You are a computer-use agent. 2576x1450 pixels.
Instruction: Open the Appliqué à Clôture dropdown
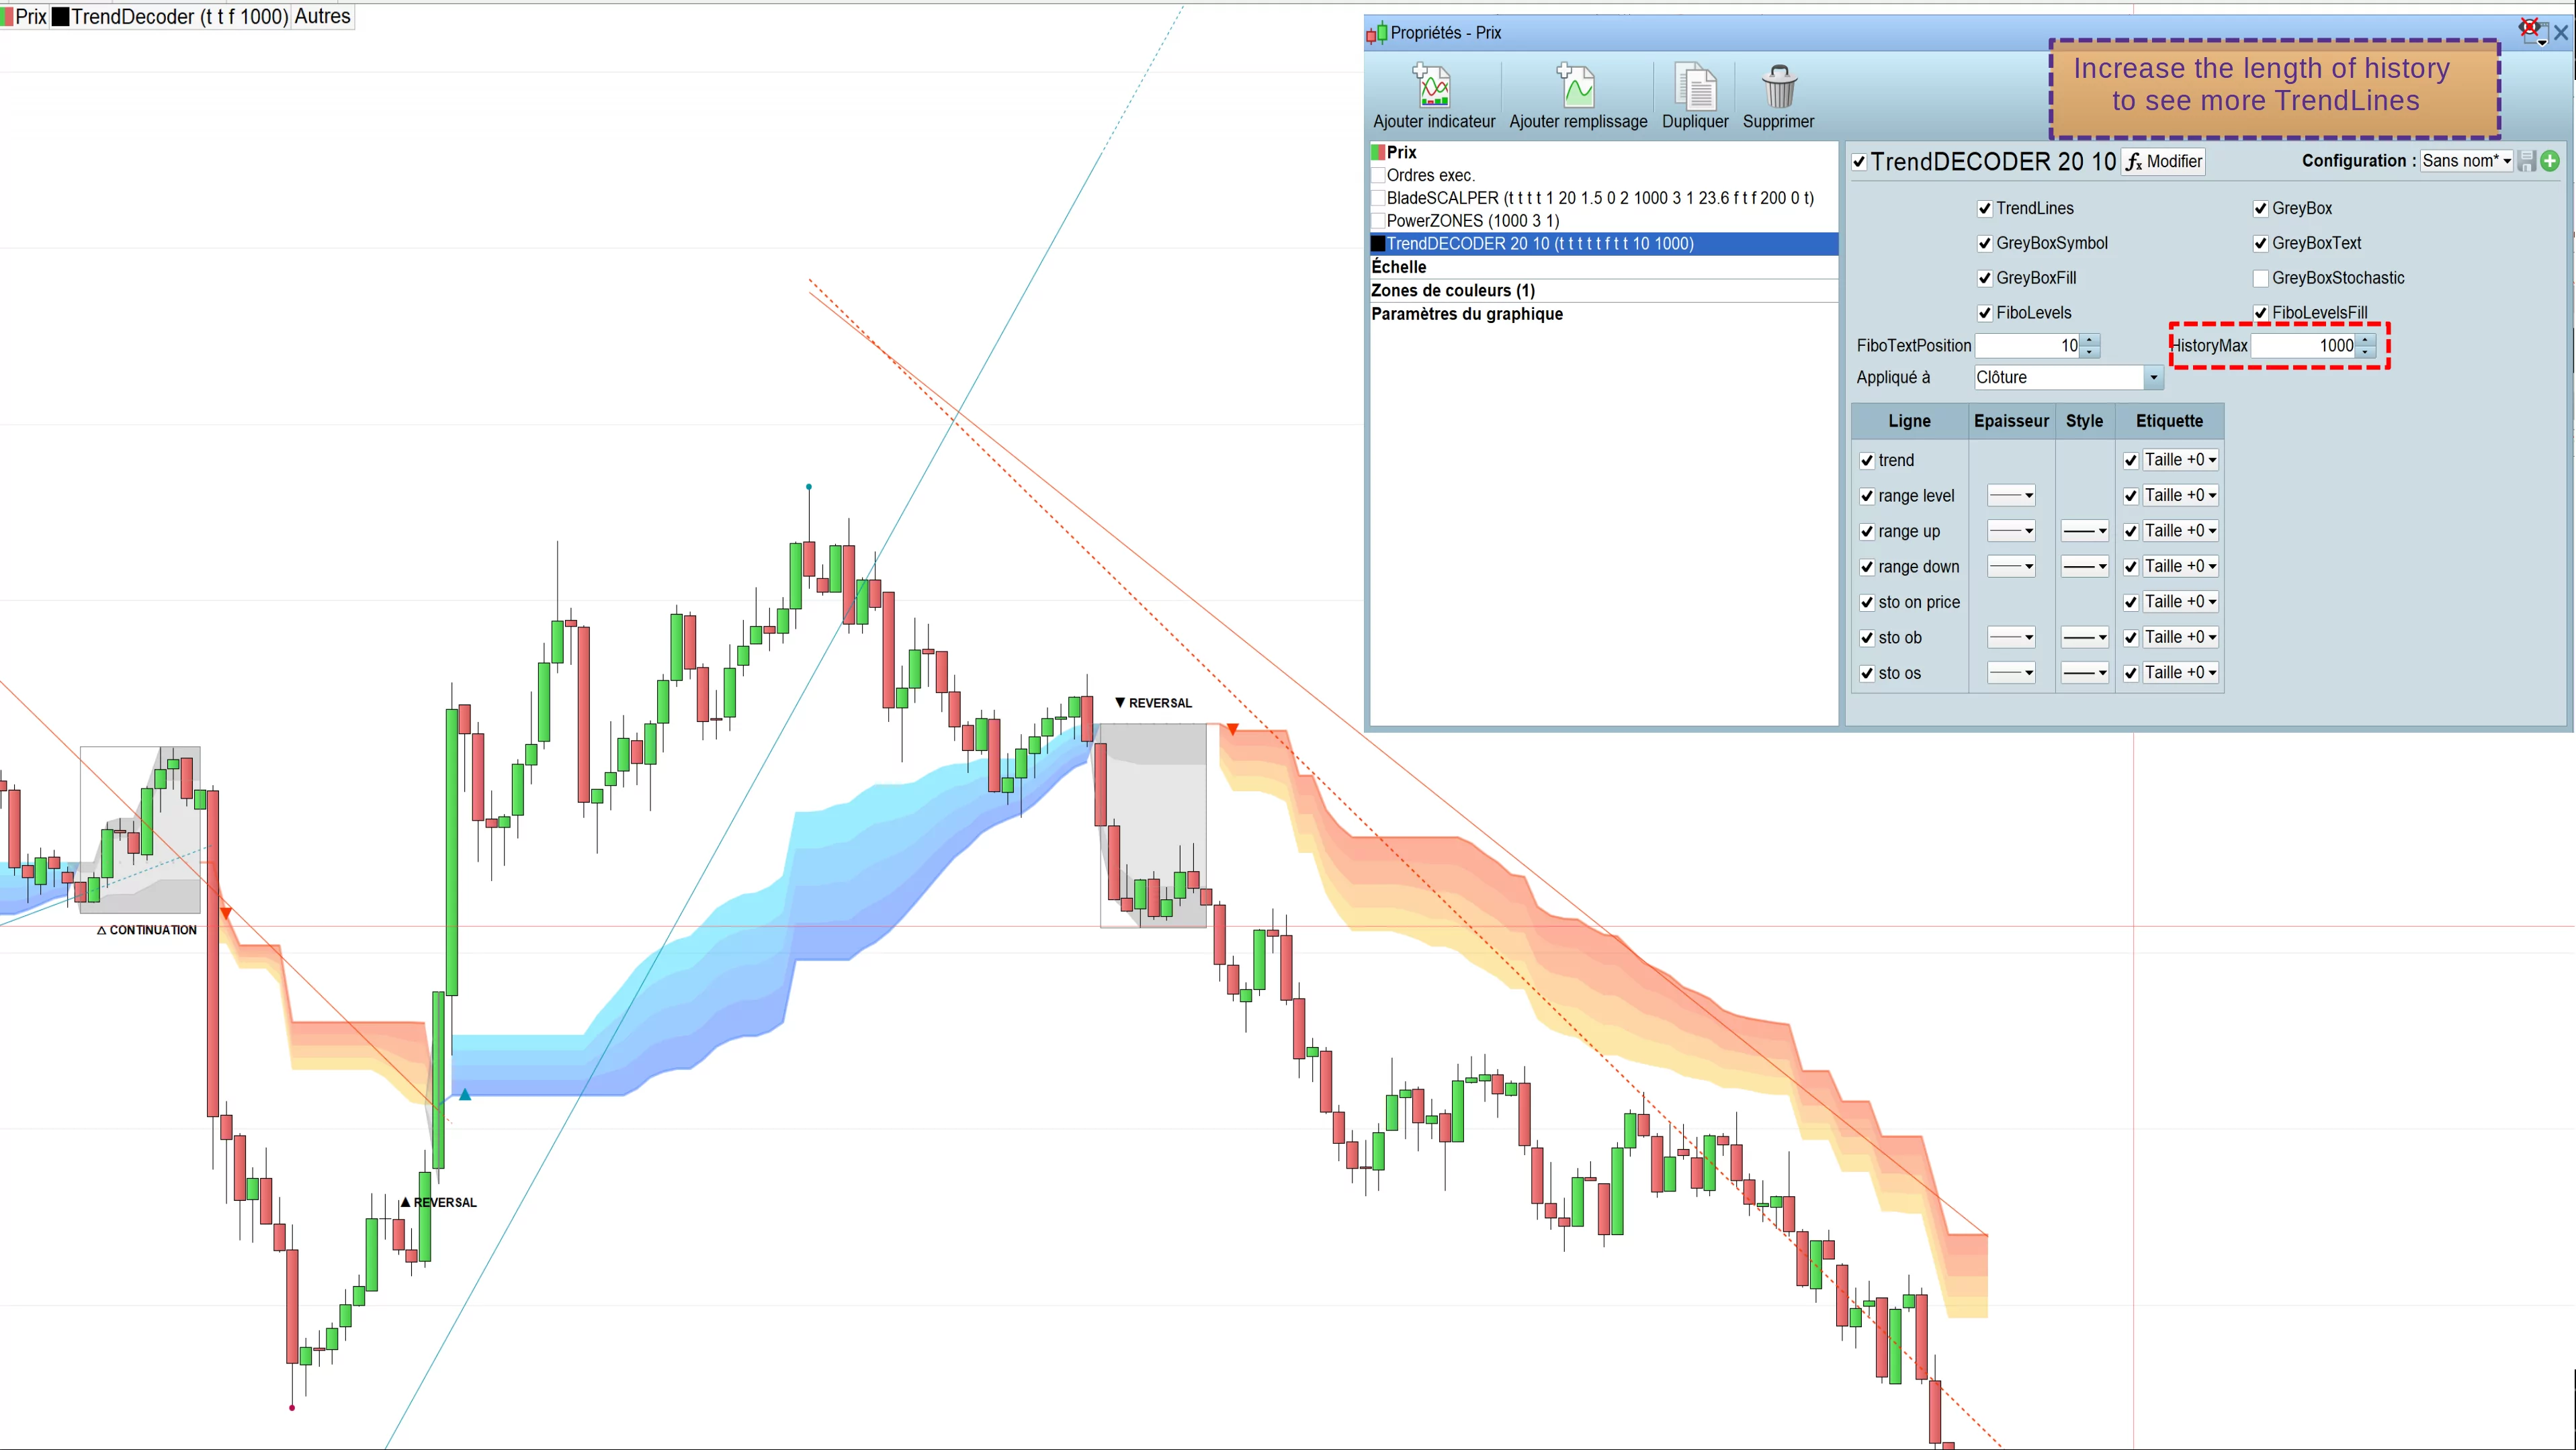click(x=2068, y=377)
